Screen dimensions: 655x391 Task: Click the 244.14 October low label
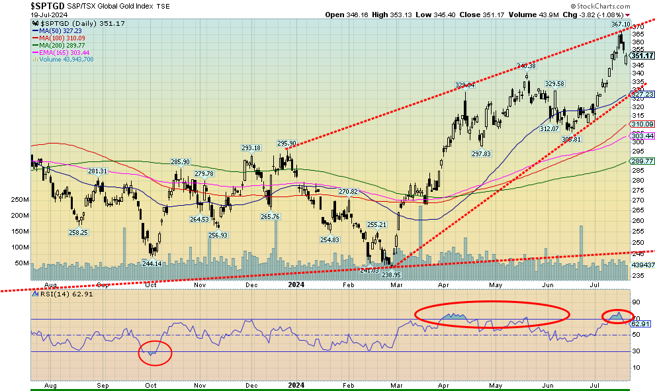pos(152,263)
